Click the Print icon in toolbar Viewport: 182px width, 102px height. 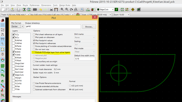coord(51,10)
